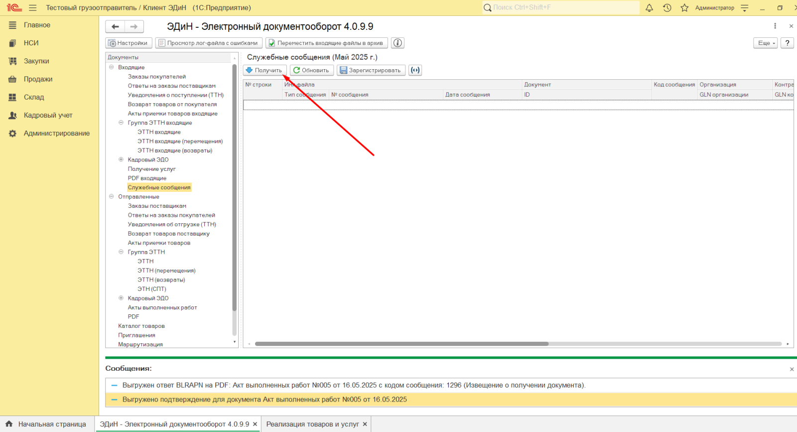Viewport: 797px width, 432px height.
Task: Open favorites star icon
Action: tap(684, 8)
